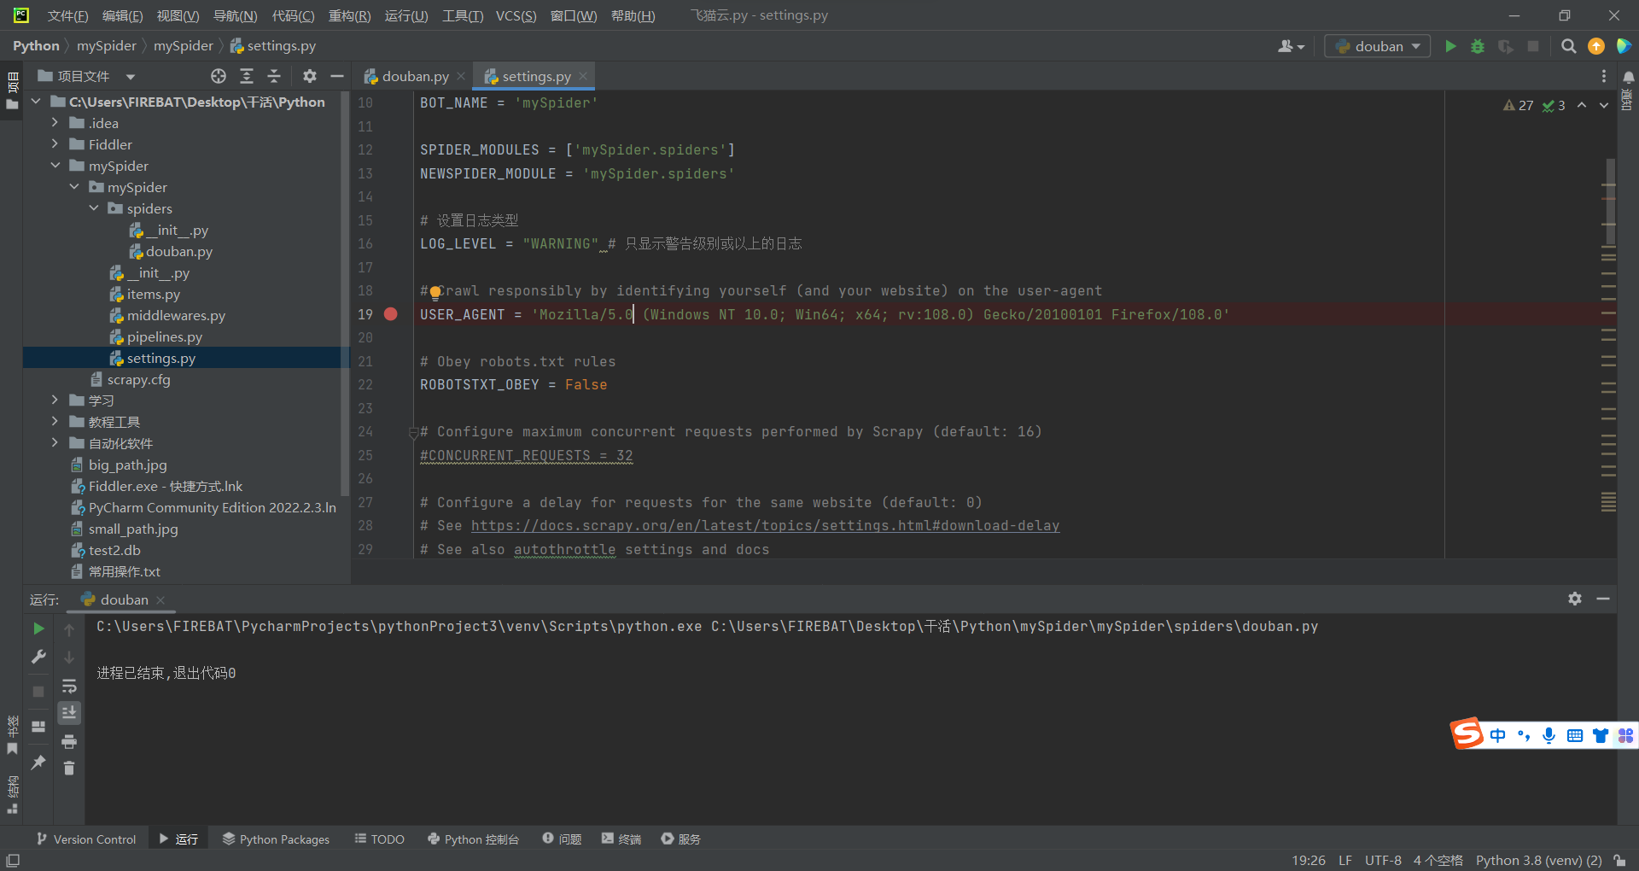1639x871 pixels.
Task: Expand all in project tree icon
Action: (x=247, y=76)
